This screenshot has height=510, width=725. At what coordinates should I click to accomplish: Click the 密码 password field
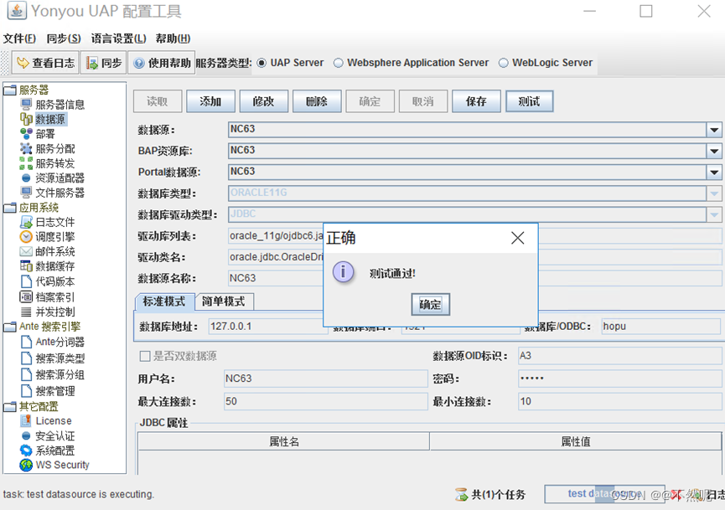pos(619,379)
